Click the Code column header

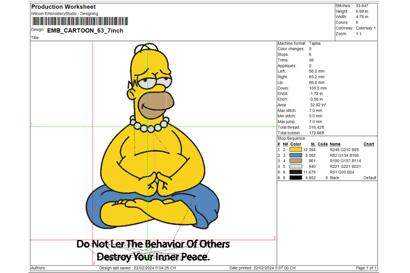tap(322, 144)
